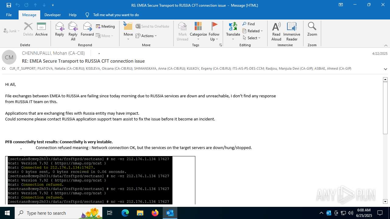This screenshot has width=390, height=219.
Task: Archive the message
Action: 41,30
